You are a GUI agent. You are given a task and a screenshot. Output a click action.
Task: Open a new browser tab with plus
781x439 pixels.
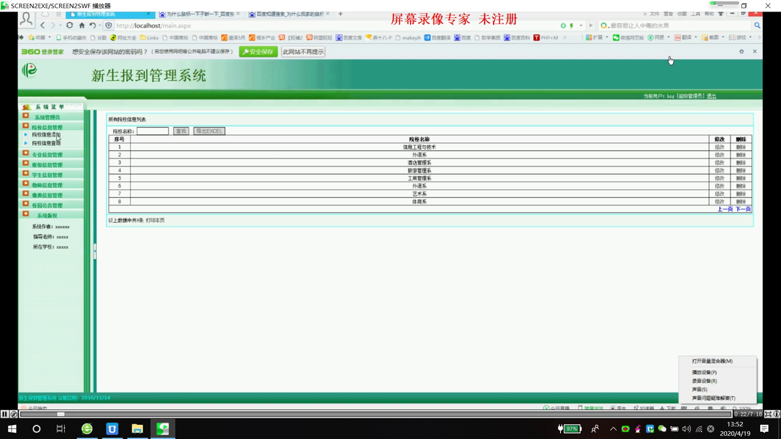[x=340, y=14]
